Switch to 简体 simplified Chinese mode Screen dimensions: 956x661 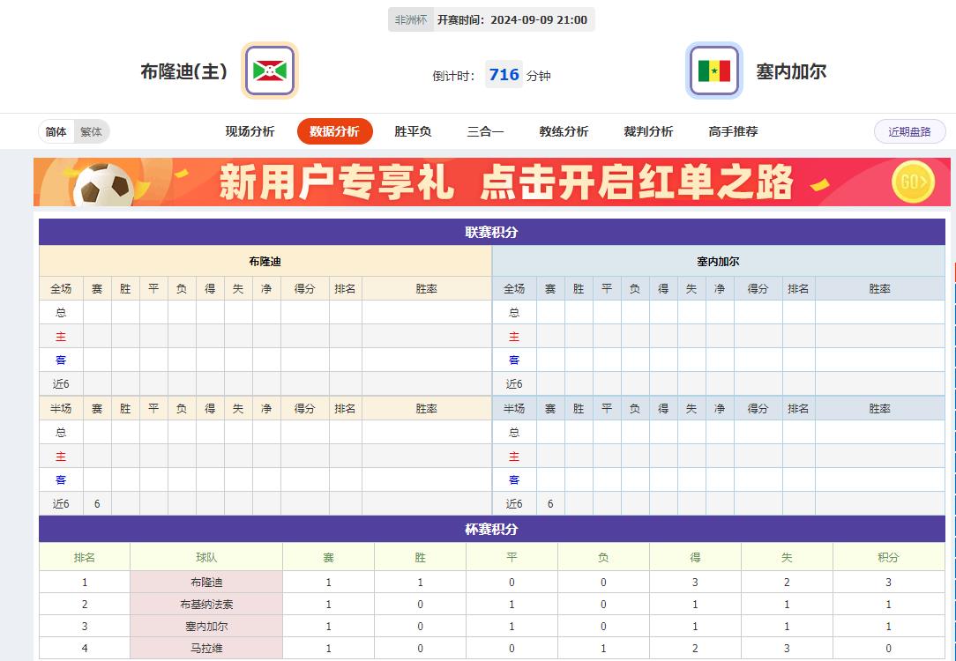55,130
